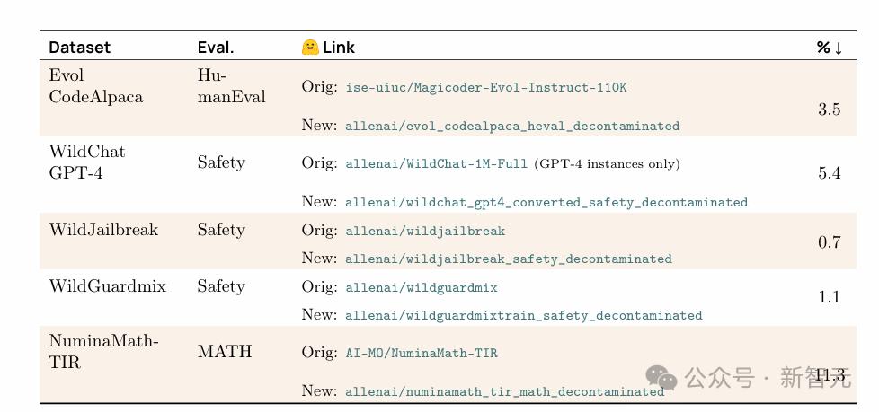
Task: Open allenai/WildChat-1M-Full dataset link
Action: tap(437, 164)
